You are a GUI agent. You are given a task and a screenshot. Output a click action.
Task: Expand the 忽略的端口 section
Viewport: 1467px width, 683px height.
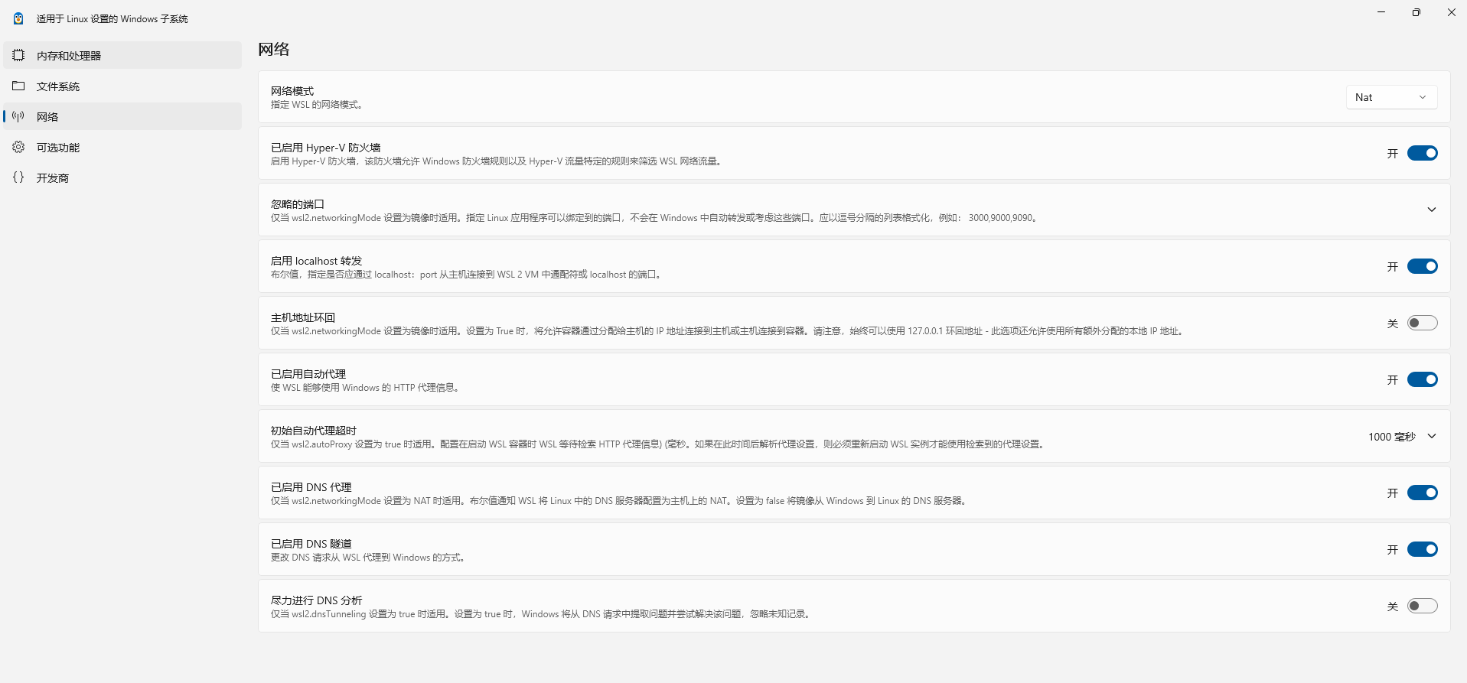point(1431,210)
